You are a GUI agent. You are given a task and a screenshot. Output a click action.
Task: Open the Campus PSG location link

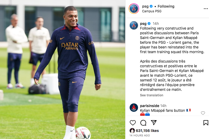[152, 11]
